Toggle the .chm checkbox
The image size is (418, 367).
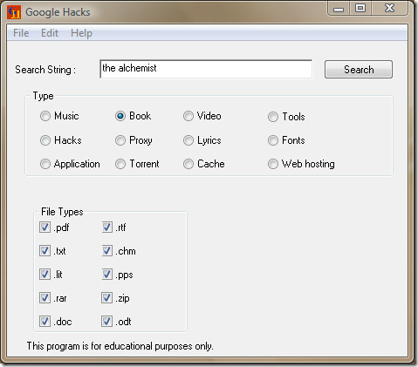pyautogui.click(x=107, y=251)
